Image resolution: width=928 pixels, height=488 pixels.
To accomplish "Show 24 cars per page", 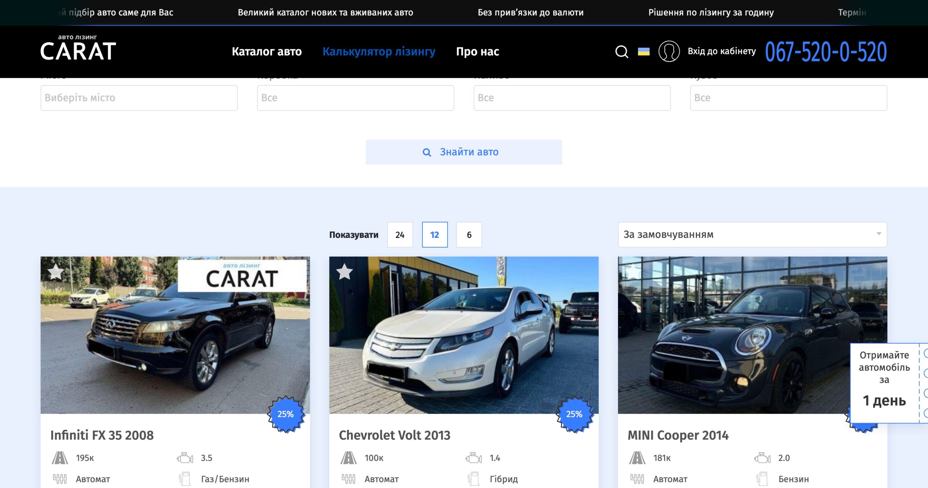I will click(400, 235).
